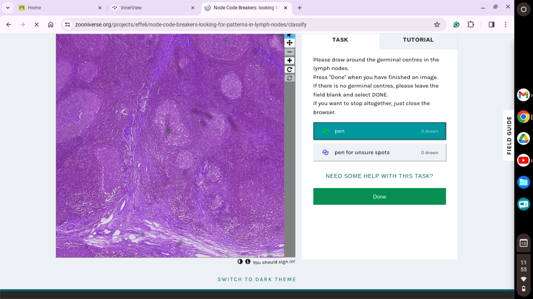Open the tab search dropdown
This screenshot has height=299, width=533.
tap(7, 7)
